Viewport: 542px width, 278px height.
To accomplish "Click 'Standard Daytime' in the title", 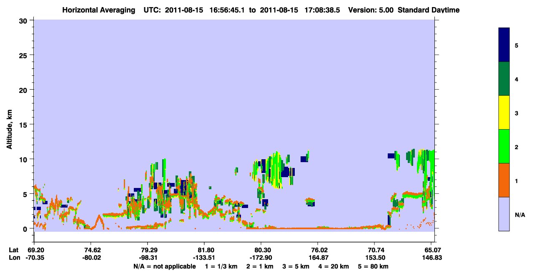I will pyautogui.click(x=429, y=10).
